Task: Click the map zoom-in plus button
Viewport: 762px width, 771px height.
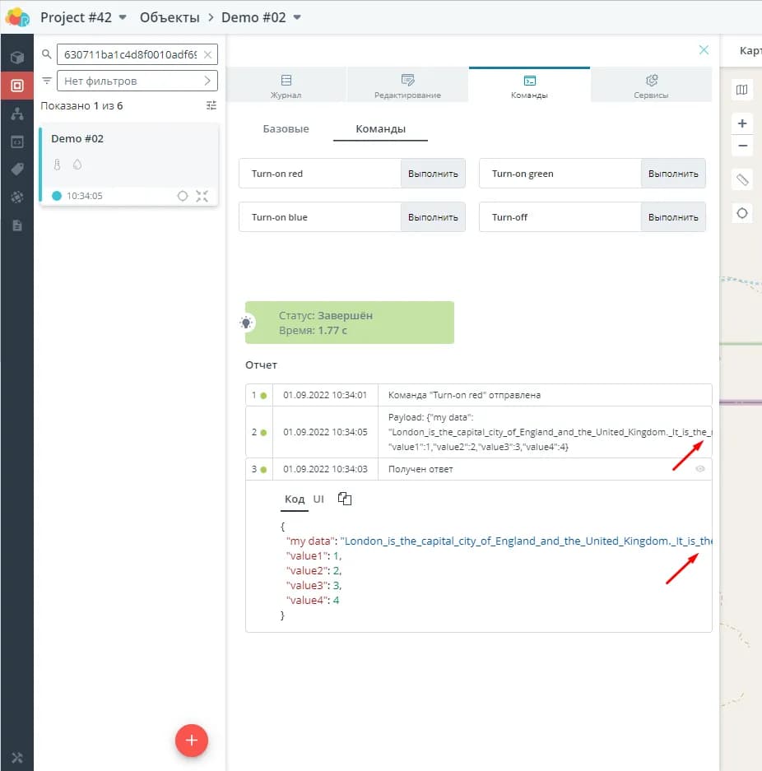Action: pos(742,123)
